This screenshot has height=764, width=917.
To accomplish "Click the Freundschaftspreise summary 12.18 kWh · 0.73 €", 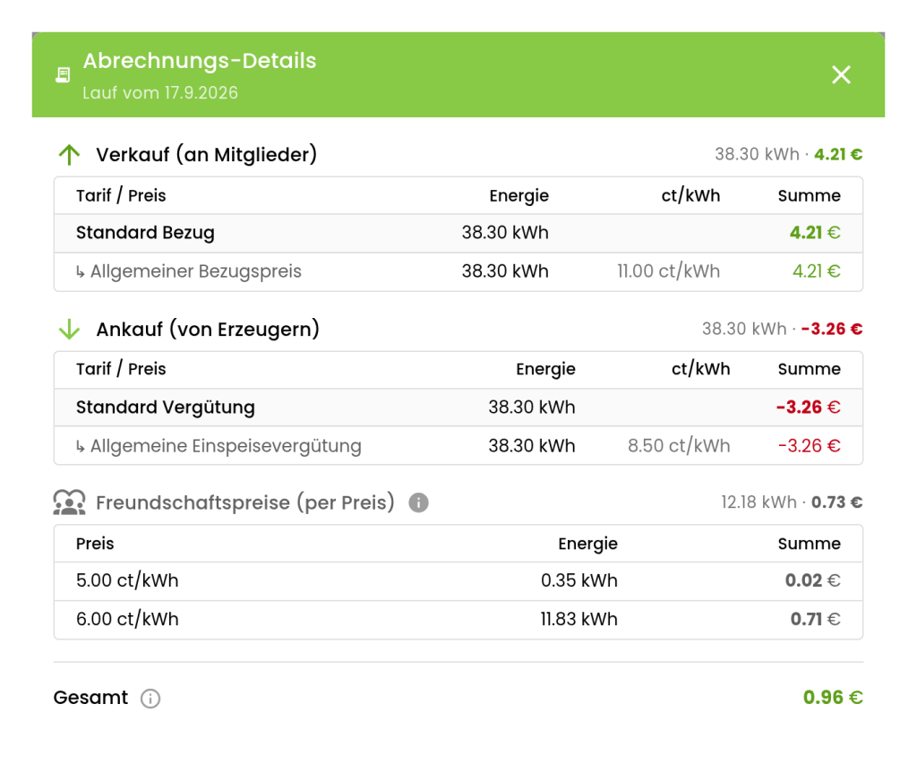I will [x=792, y=502].
